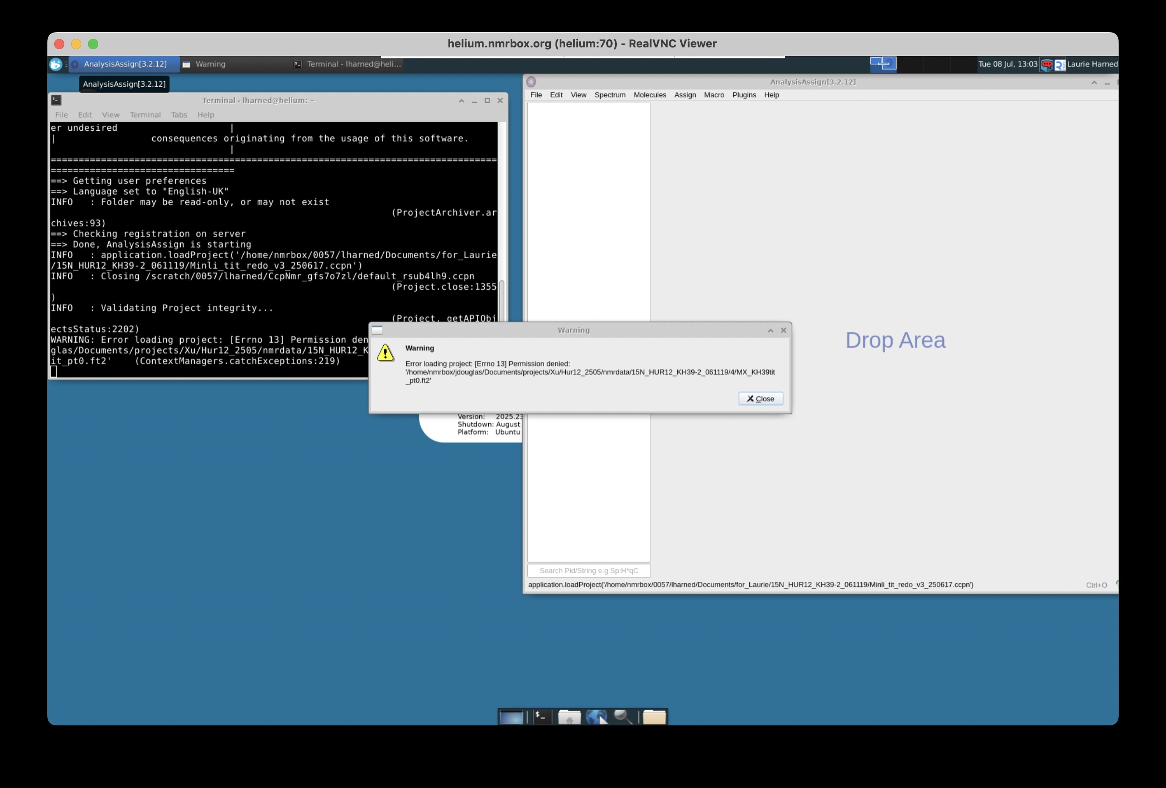The height and width of the screenshot is (788, 1166).
Task: Click the Show Desktop dock icon
Action: [x=512, y=717]
